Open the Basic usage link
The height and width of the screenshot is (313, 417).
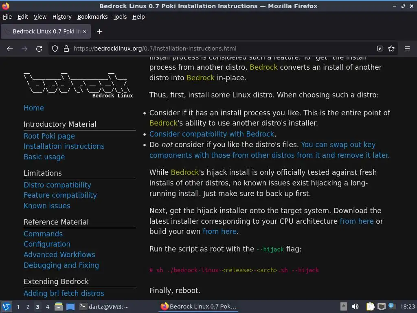pyautogui.click(x=44, y=157)
